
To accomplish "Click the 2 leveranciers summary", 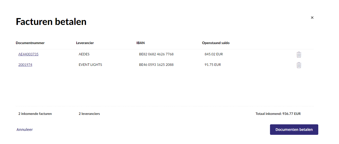I will [x=89, y=114].
